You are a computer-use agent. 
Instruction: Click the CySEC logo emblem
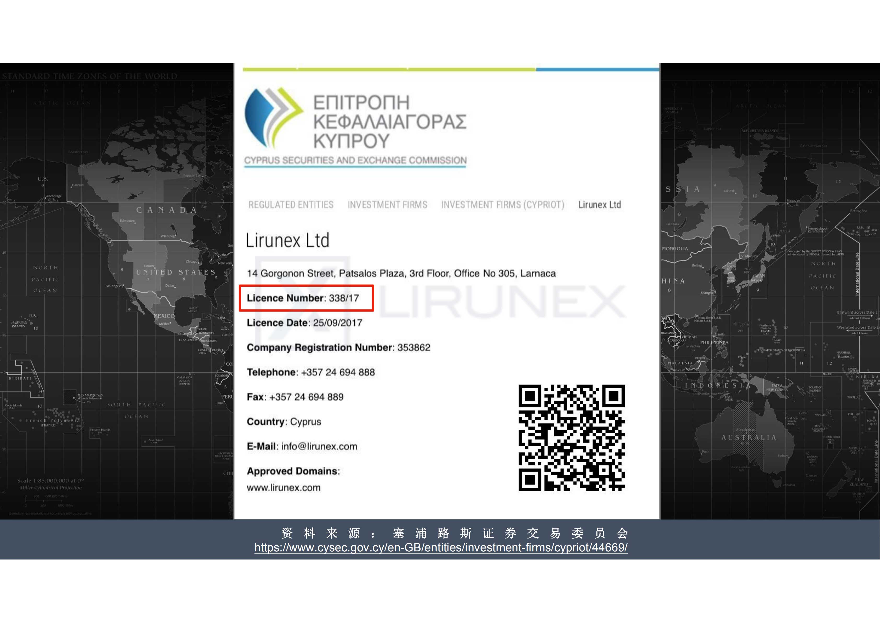(x=274, y=118)
